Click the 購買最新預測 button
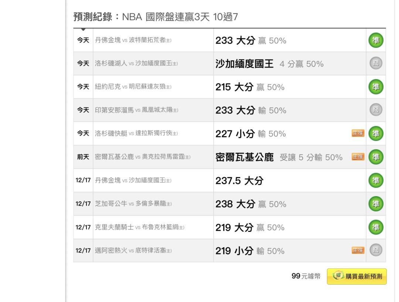The width and height of the screenshot is (399, 302). tap(357, 277)
